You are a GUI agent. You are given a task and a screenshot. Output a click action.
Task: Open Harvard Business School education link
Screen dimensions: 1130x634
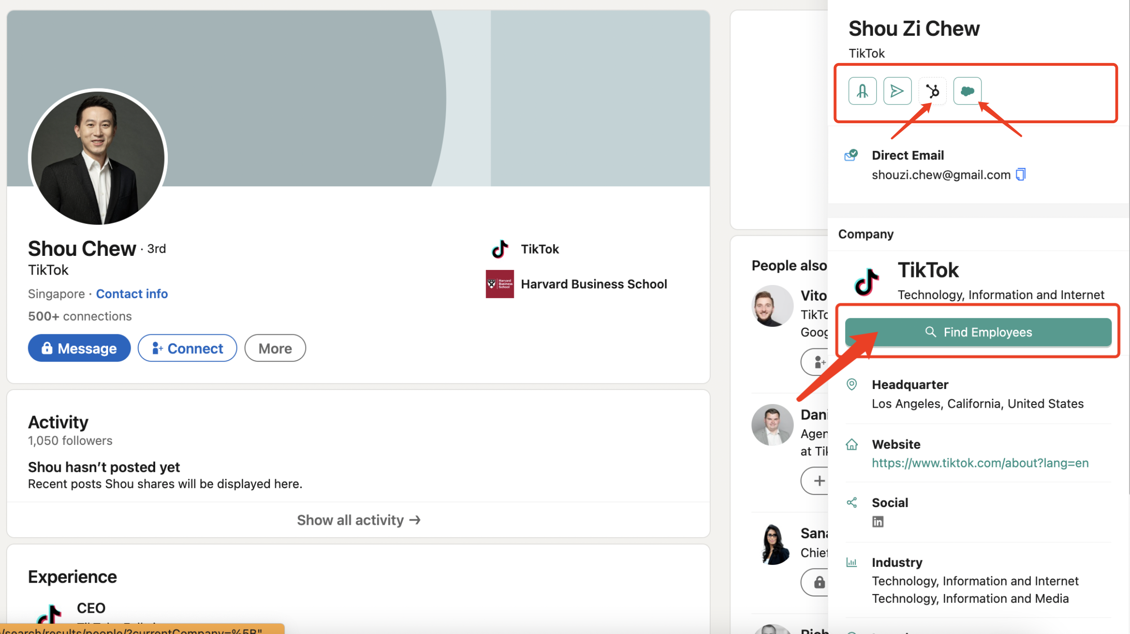tap(593, 284)
